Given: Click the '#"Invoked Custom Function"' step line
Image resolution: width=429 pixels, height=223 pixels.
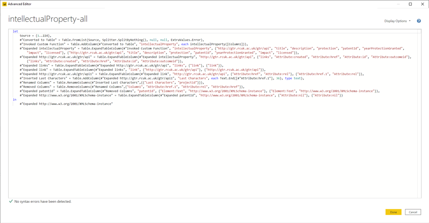Looking at the screenshot, I should pyautogui.click(x=134, y=44).
